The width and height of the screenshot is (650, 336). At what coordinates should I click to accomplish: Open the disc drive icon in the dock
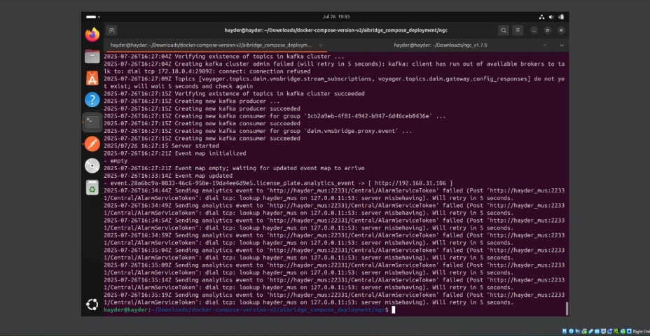[x=92, y=166]
